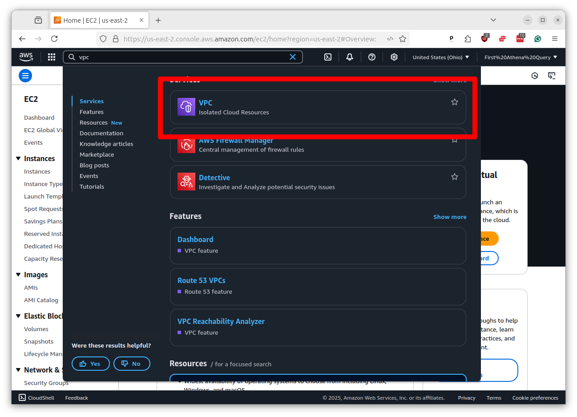Click the blue hamburger icon to collapse the sidebar

coord(25,76)
